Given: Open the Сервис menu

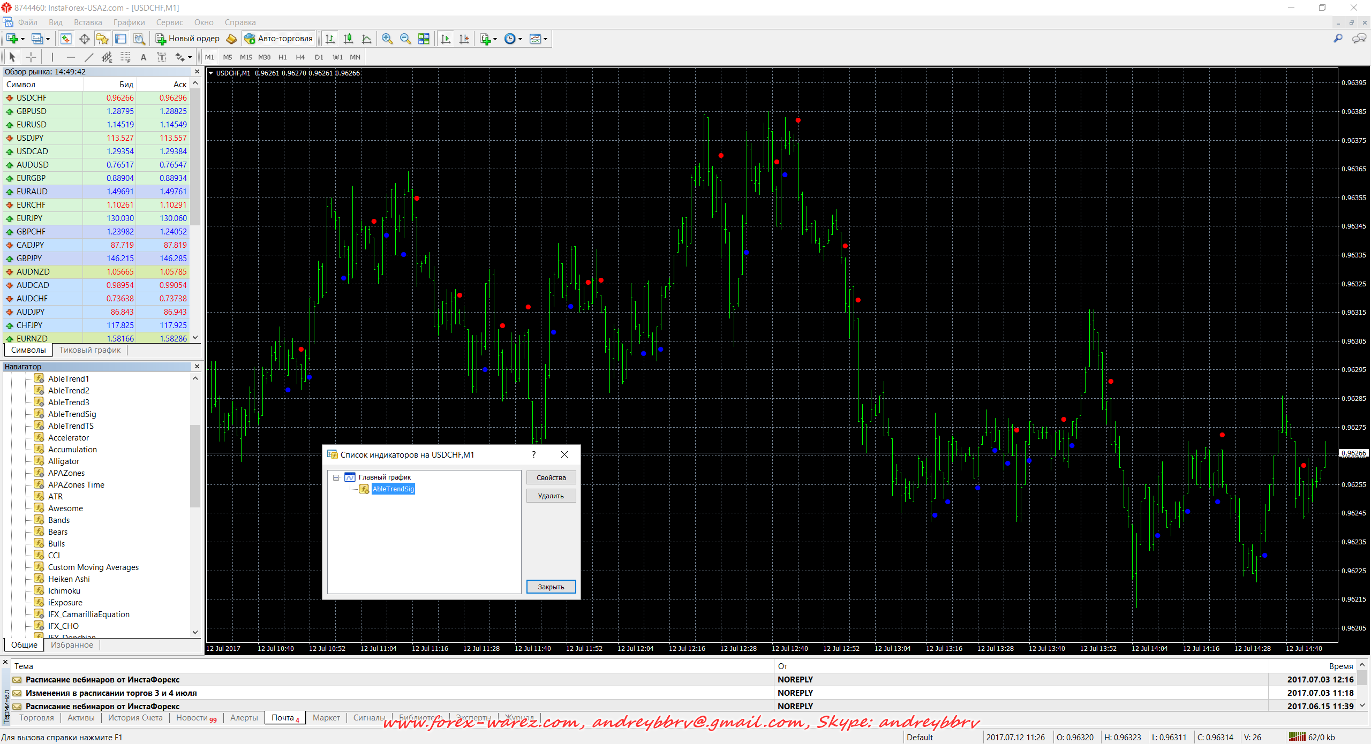Looking at the screenshot, I should pyautogui.click(x=169, y=22).
